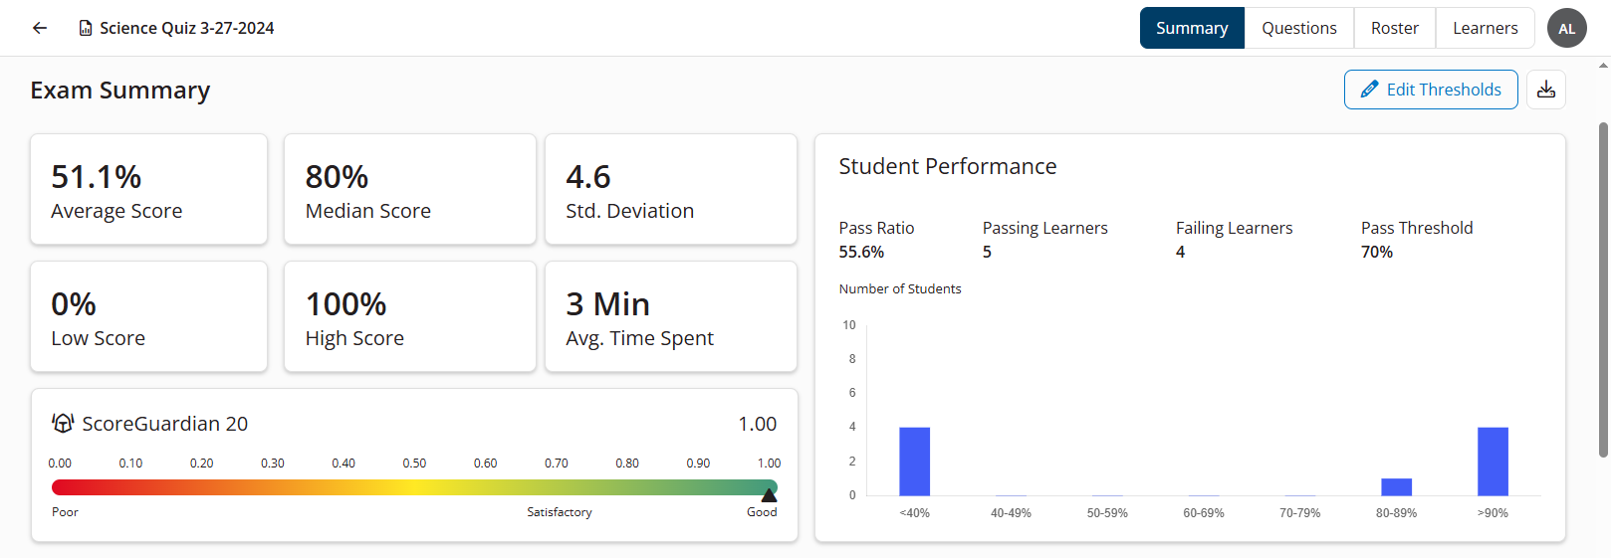Select the ScoreGuardian gradient score bar
Viewport: 1611px width, 558px height.
pos(414,487)
